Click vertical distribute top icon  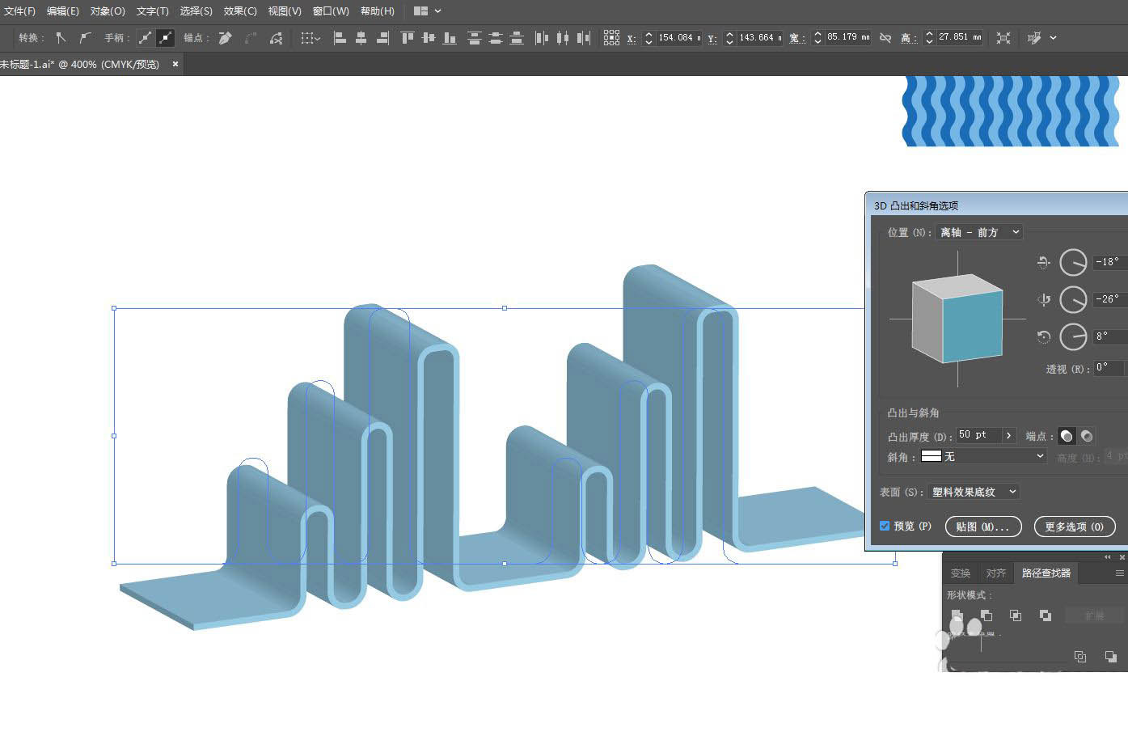point(475,38)
